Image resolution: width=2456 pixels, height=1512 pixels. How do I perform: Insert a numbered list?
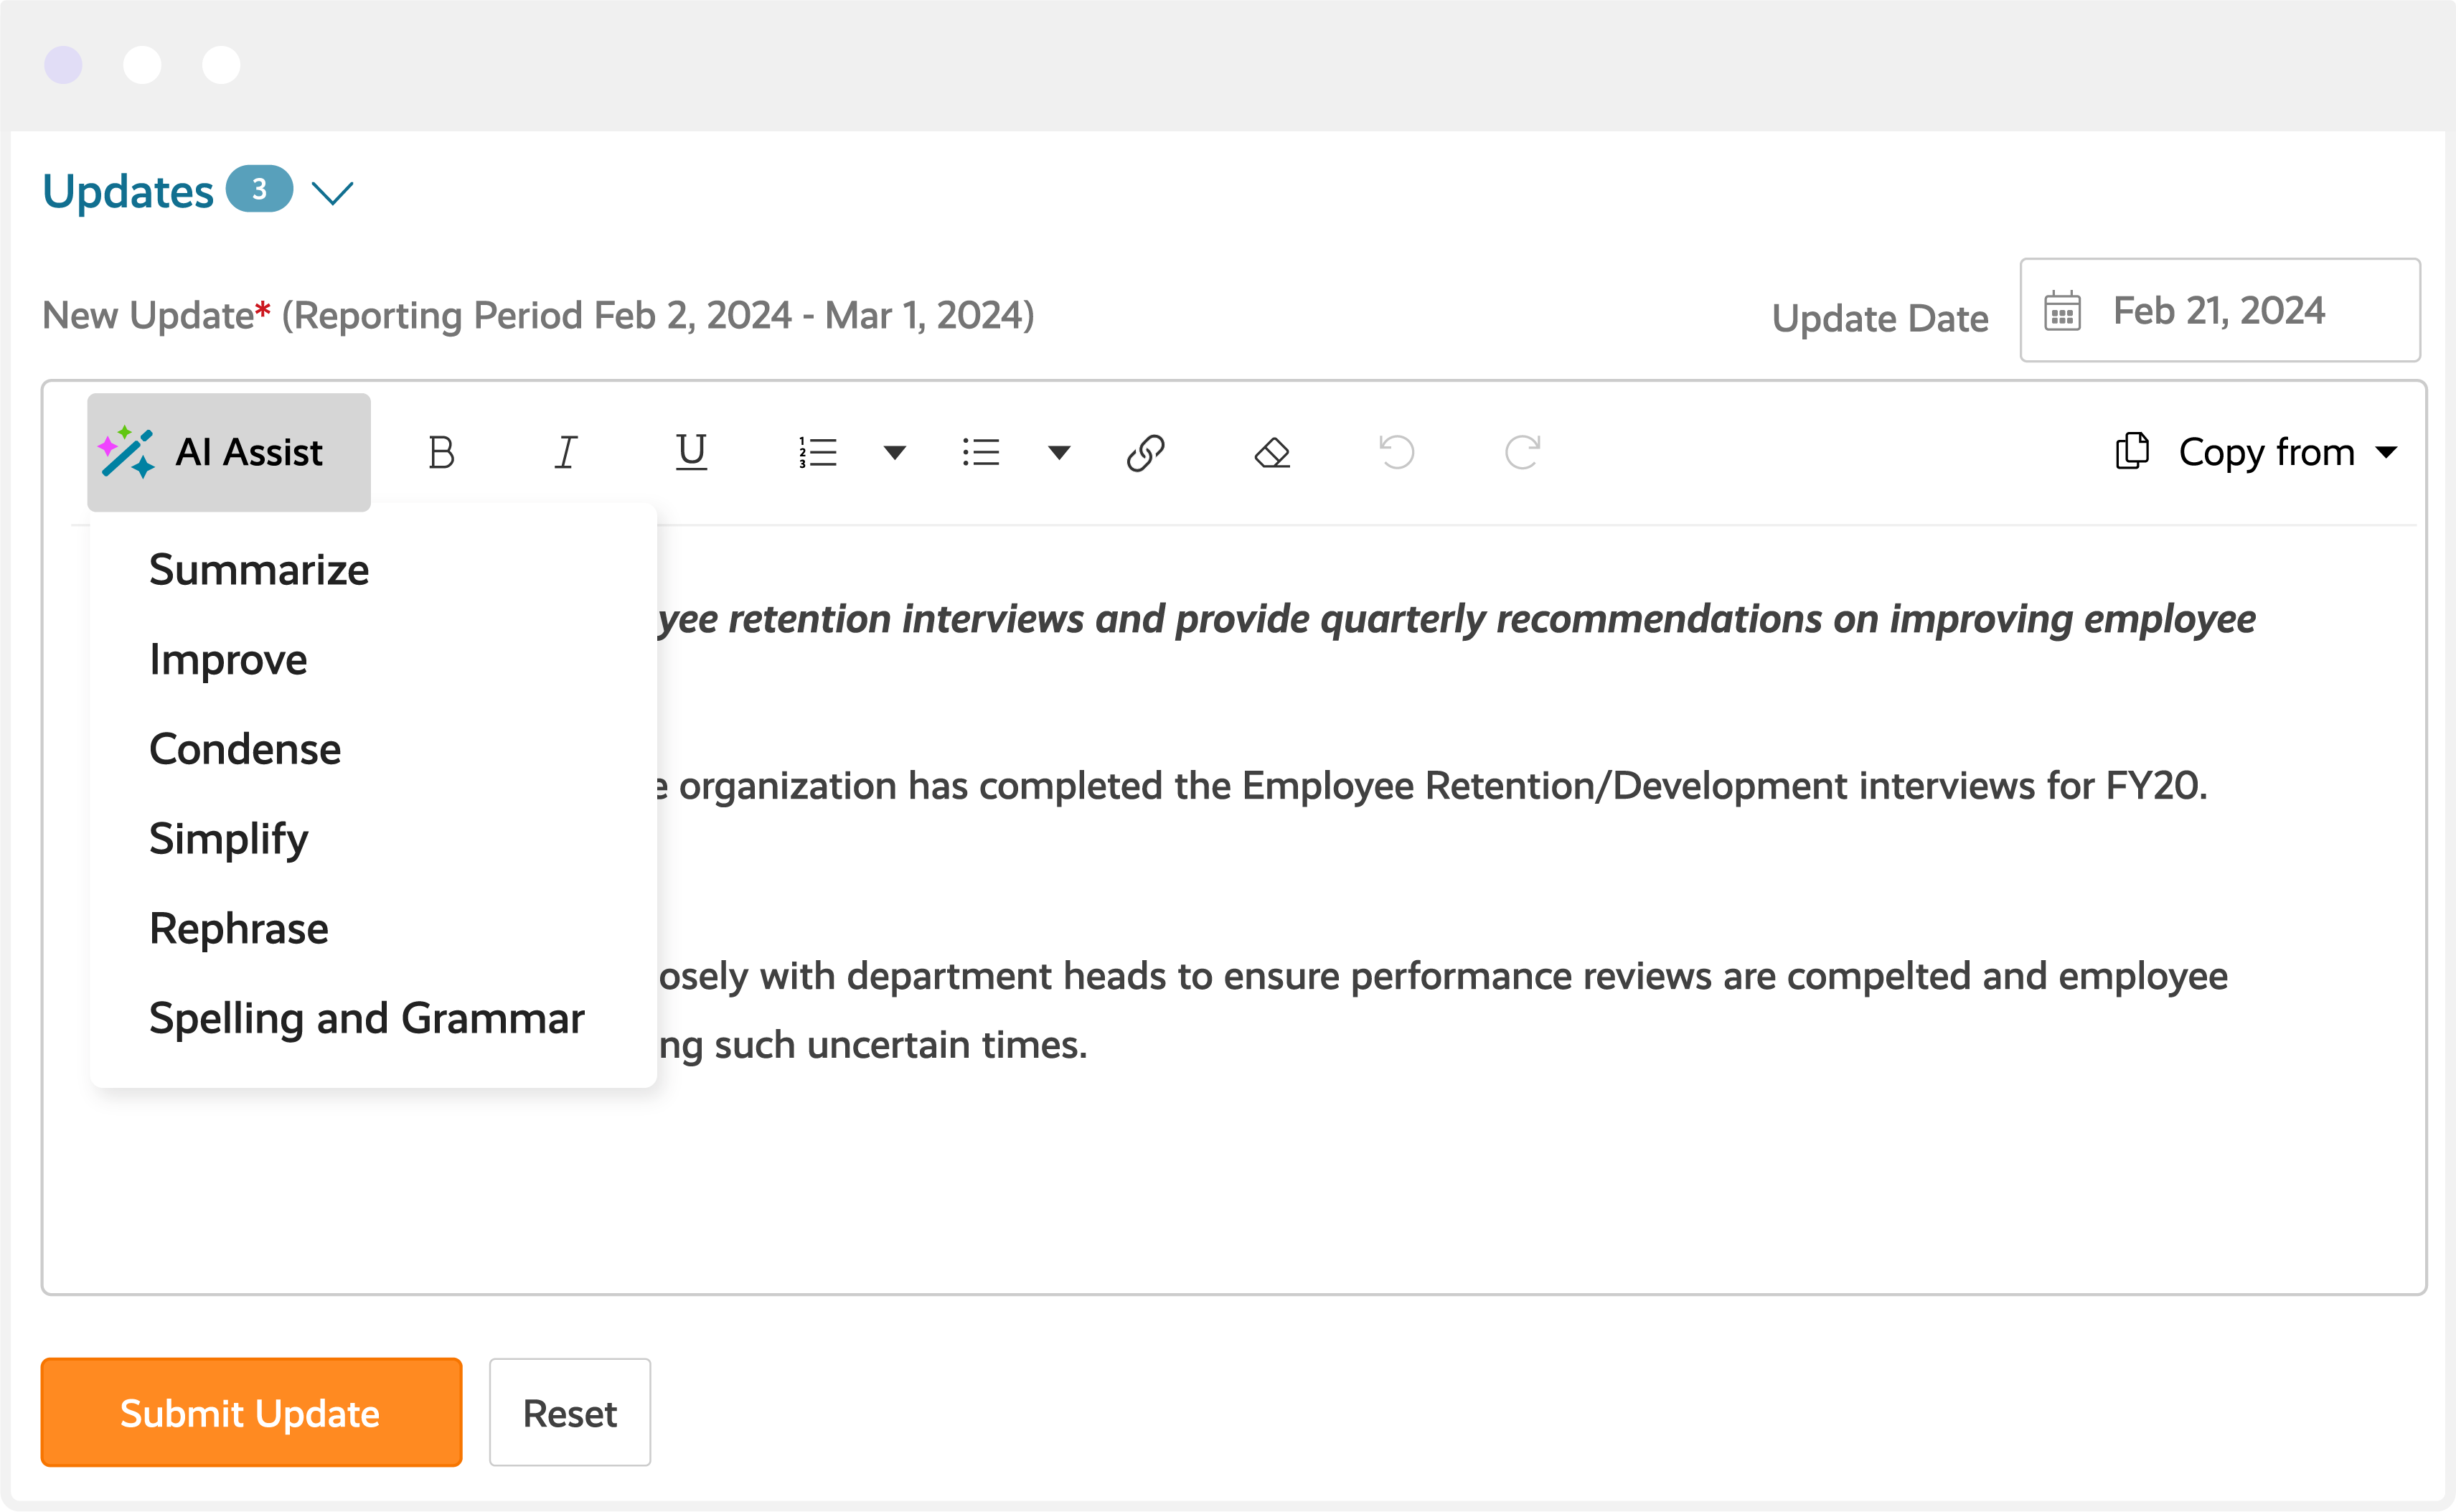(818, 452)
